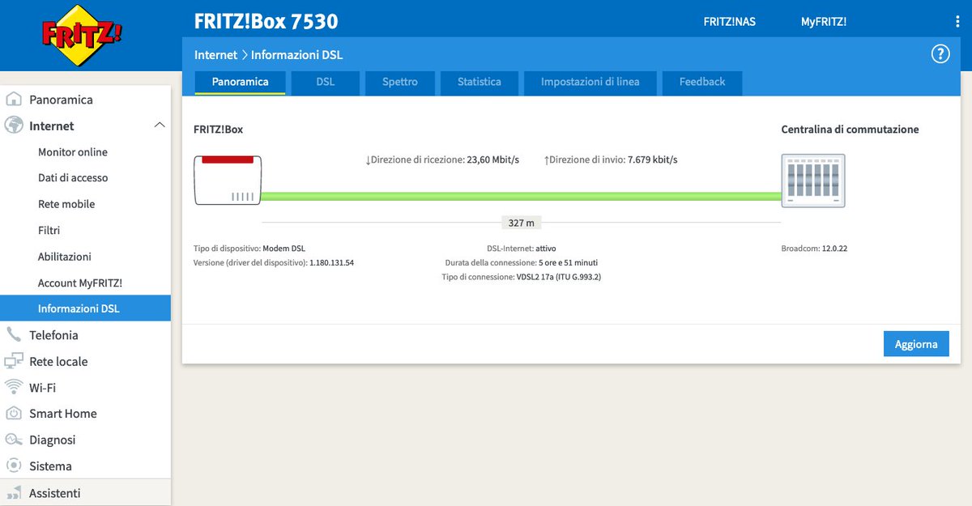Click the Tipo di dispositivo Modem DSL text
Viewport: 972px width, 506px height.
[249, 249]
